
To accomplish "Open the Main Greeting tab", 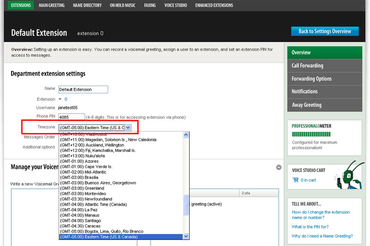I will pos(52,5).
